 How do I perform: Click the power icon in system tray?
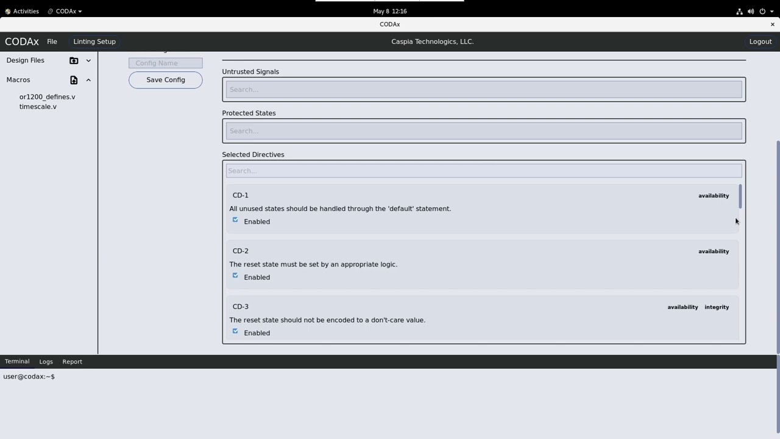pos(762,11)
